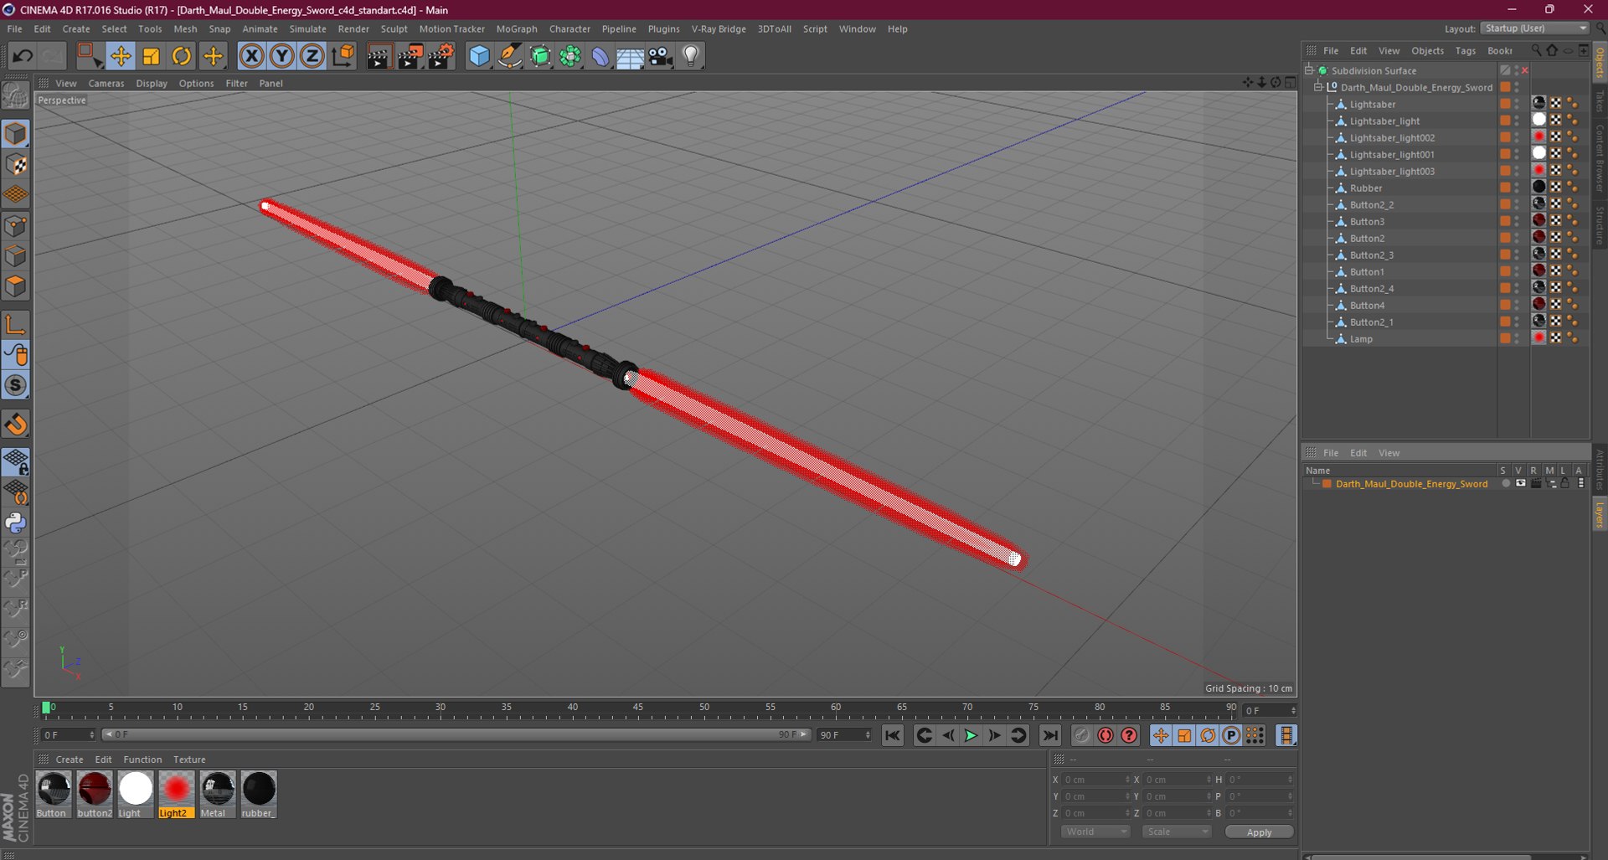
Task: Switch to Polygons mode
Action: (x=16, y=286)
